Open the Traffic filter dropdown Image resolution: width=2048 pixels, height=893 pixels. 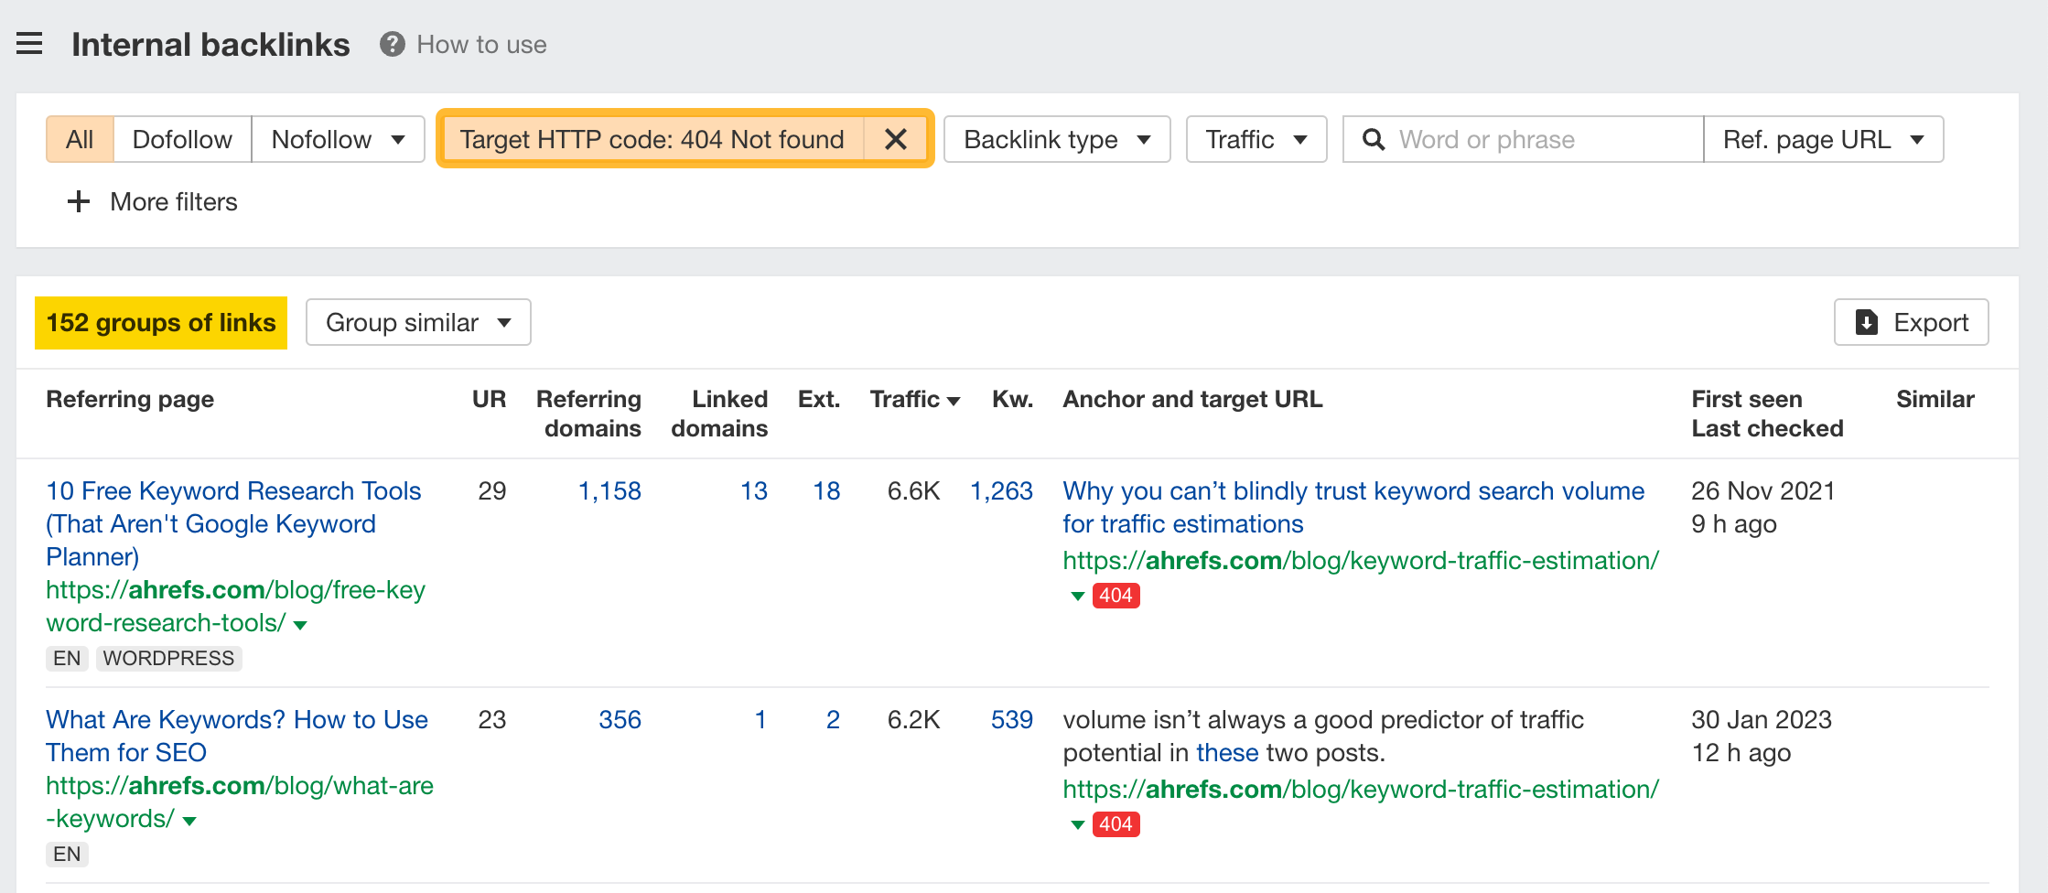[1256, 139]
